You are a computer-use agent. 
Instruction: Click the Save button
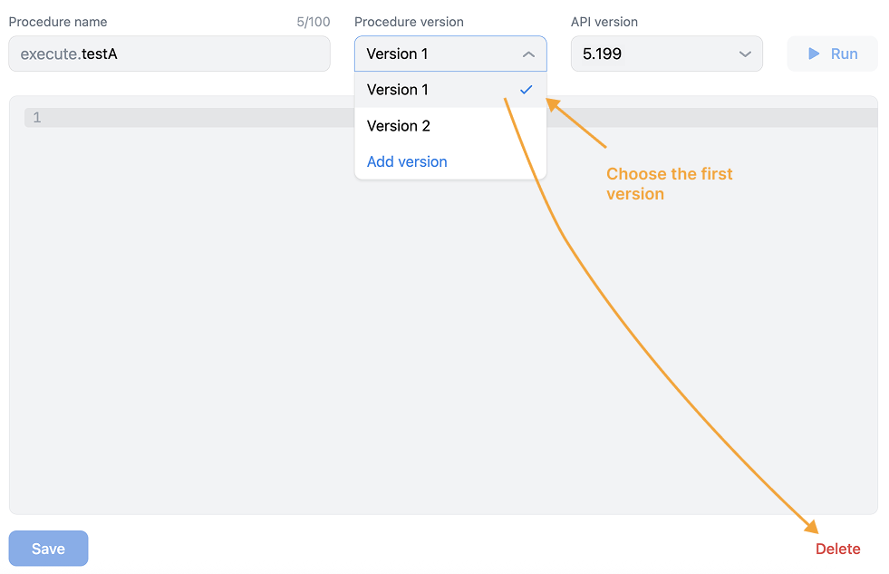point(48,549)
